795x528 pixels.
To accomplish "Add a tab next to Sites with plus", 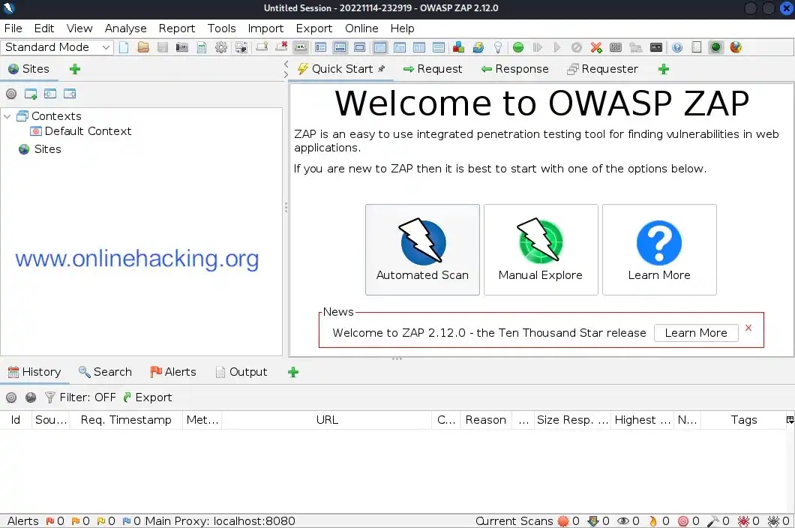I will tap(75, 69).
